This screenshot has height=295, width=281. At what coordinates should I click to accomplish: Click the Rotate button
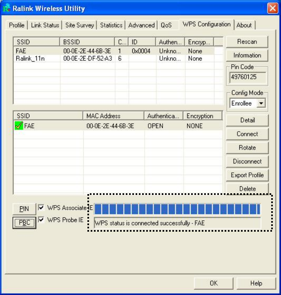point(248,147)
